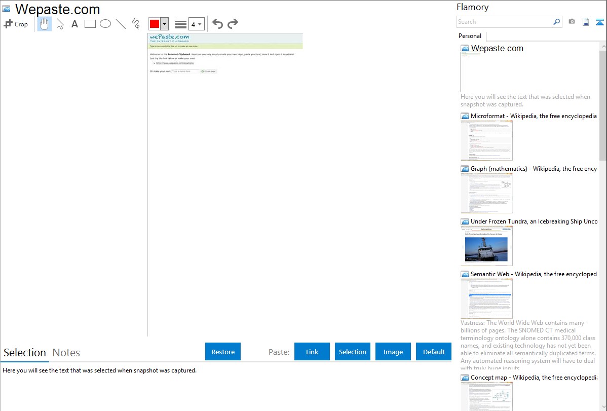607x411 pixels.
Task: Click the red color swatch
Action: [x=155, y=24]
